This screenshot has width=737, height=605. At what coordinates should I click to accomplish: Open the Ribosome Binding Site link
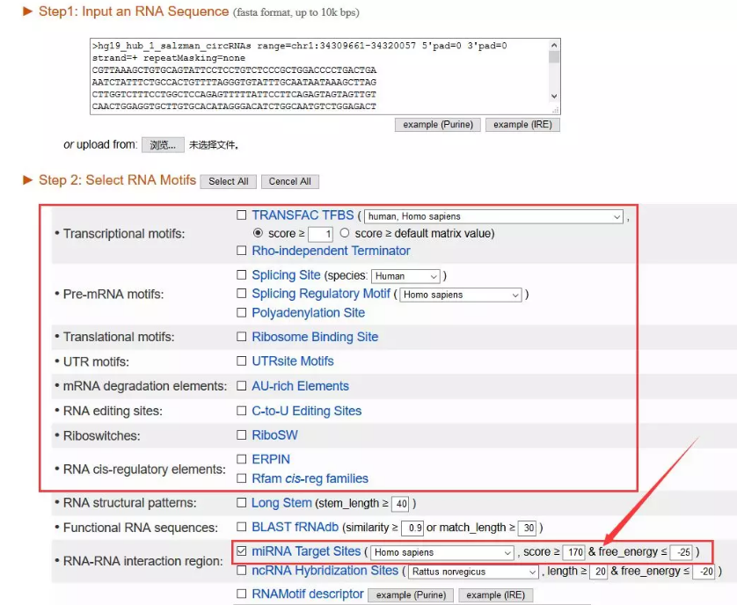coord(315,337)
